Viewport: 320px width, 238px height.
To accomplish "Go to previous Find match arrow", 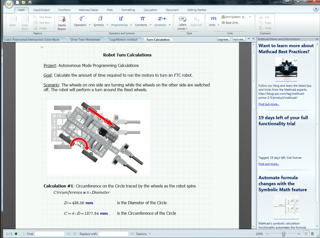I will click(x=69, y=234).
